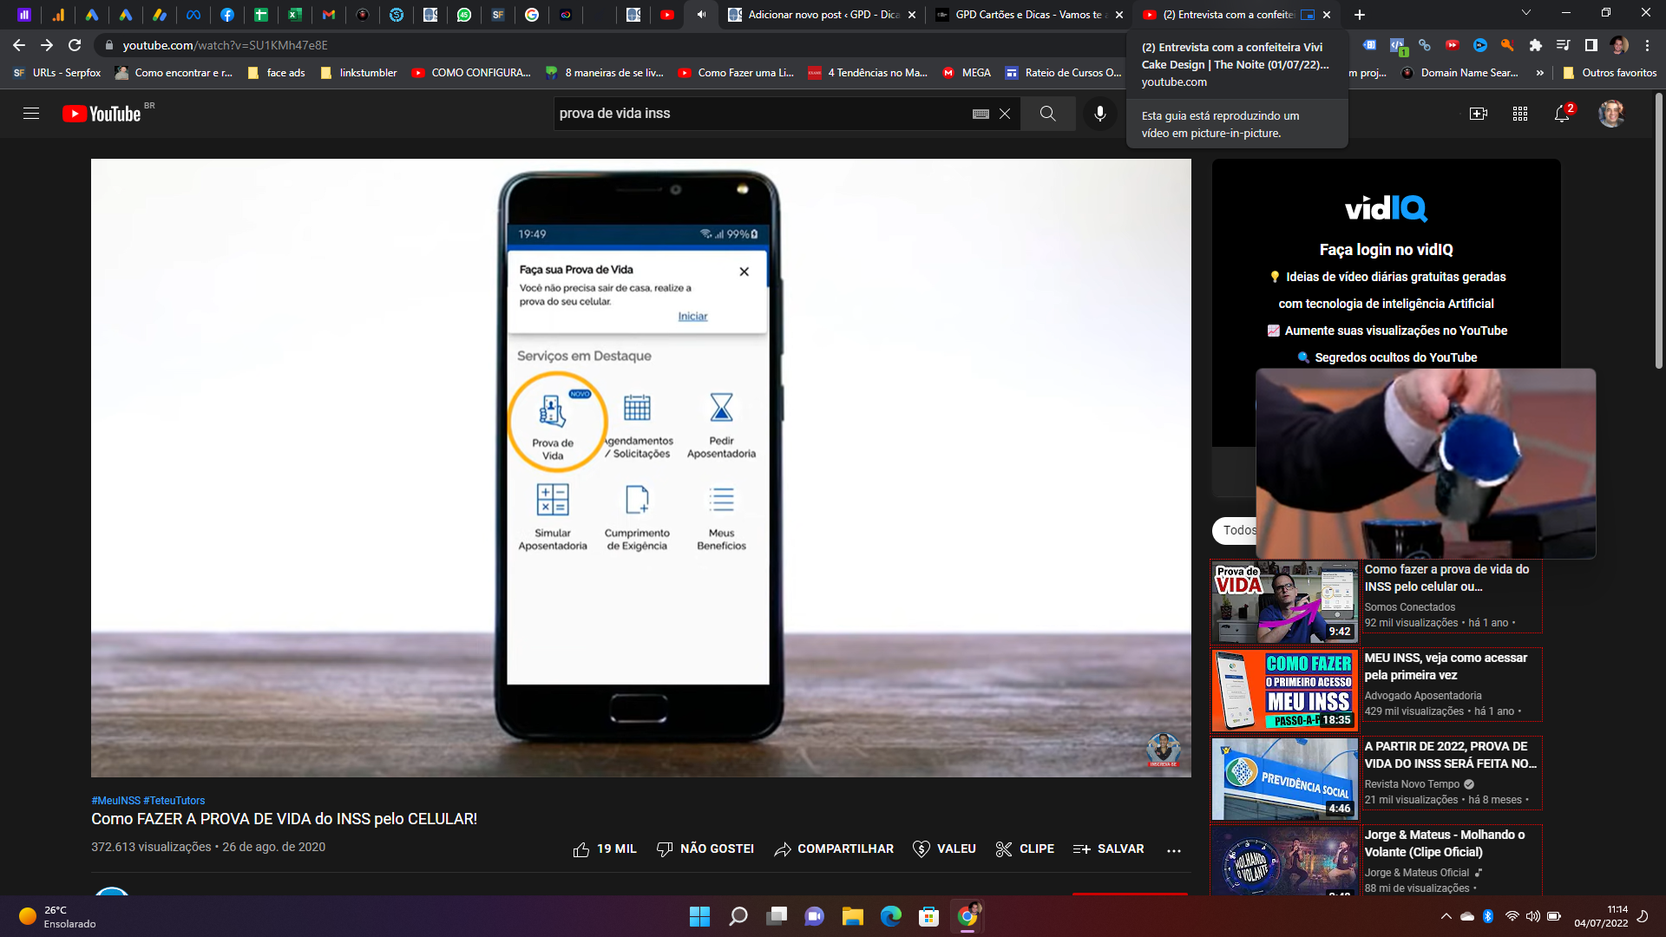Open the on-screen keyboard in search box
The height and width of the screenshot is (937, 1666).
click(981, 114)
